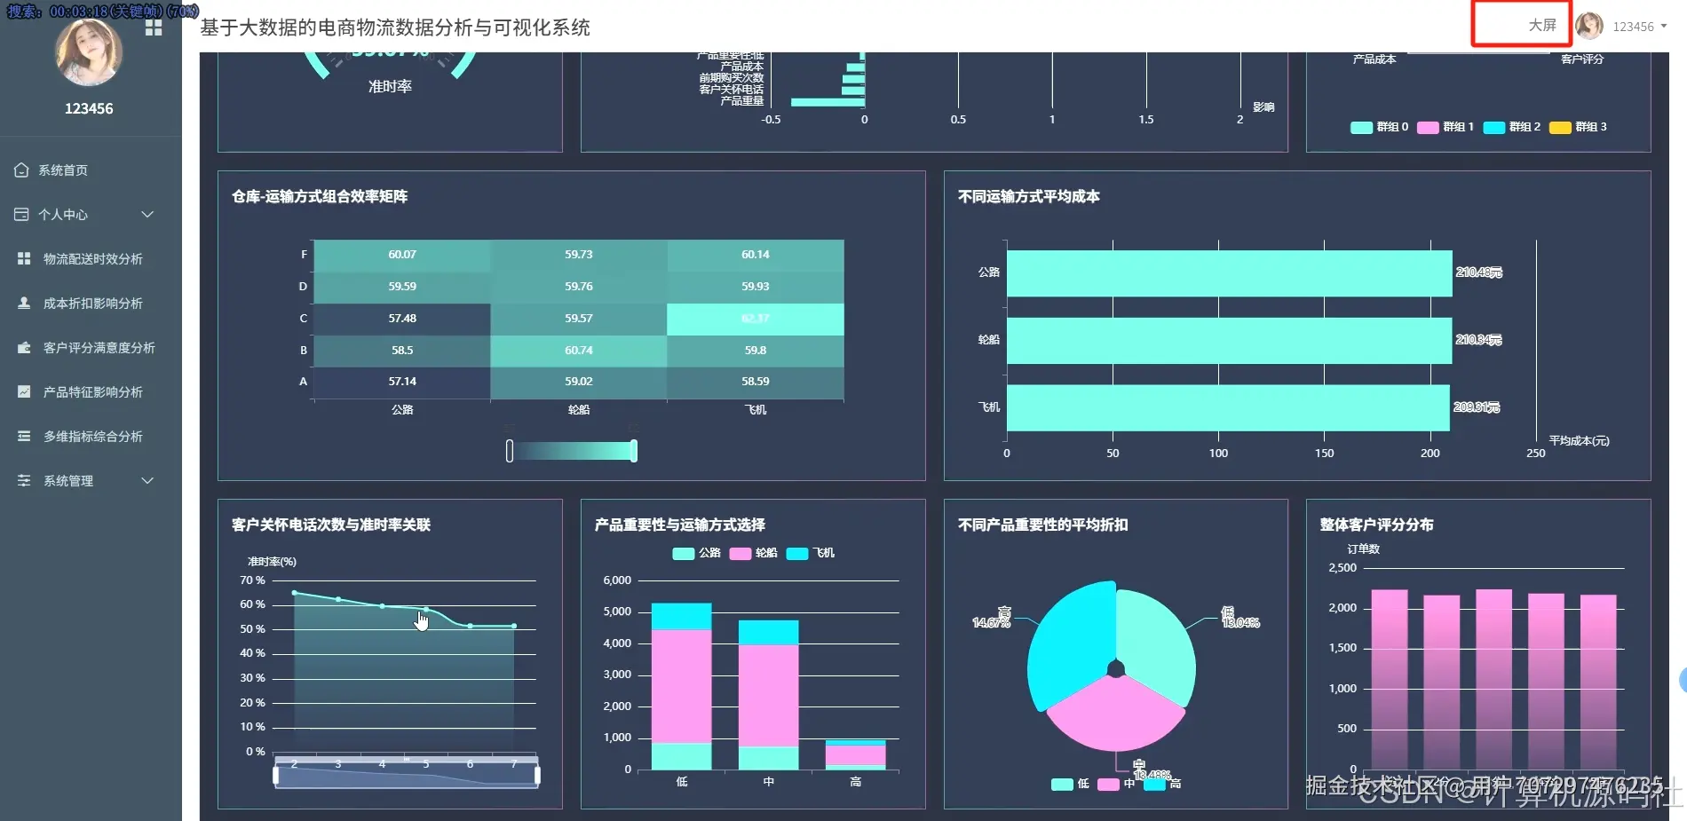Click the 轮船 bar in average cost chart
This screenshot has height=821, width=1687.
coord(1229,341)
